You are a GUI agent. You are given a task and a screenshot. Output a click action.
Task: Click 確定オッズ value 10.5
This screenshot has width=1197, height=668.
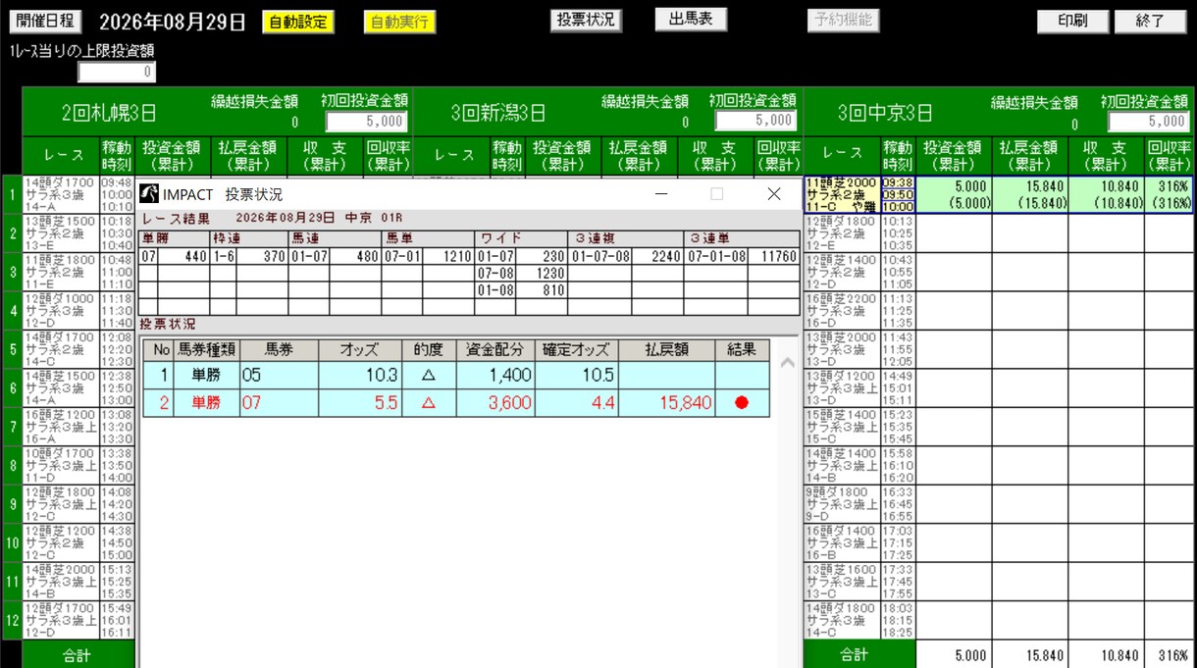[x=598, y=376]
